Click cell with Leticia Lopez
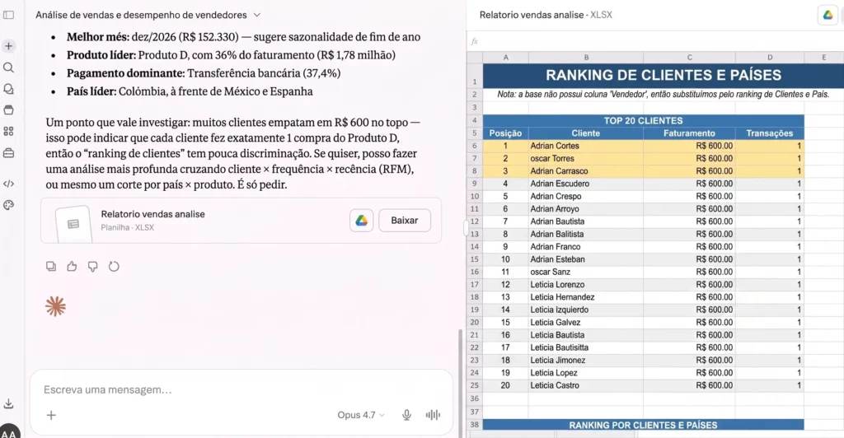The width and height of the screenshot is (844, 438). point(586,373)
